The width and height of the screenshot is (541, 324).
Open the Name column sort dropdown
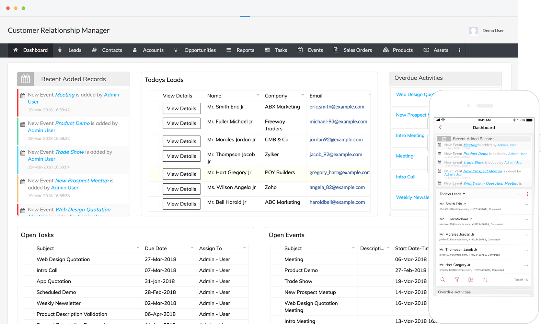(257, 95)
